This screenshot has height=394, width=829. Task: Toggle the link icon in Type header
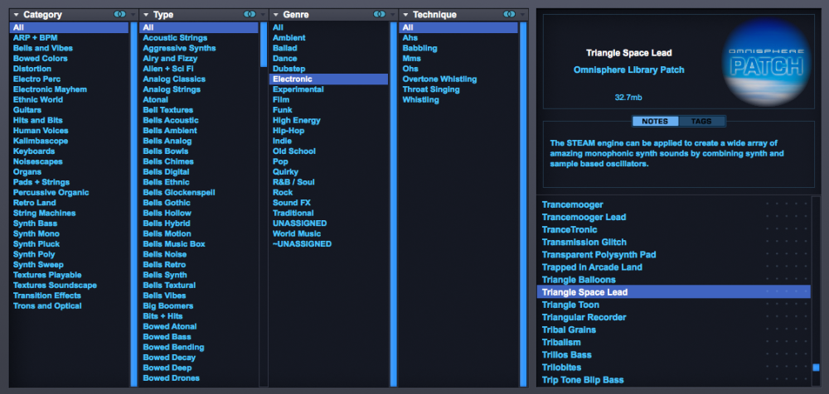[x=250, y=14]
